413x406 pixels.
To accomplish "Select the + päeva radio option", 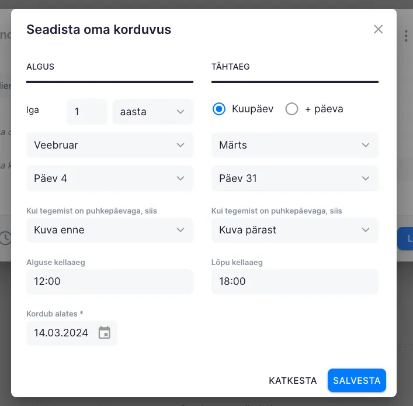I will tap(292, 109).
